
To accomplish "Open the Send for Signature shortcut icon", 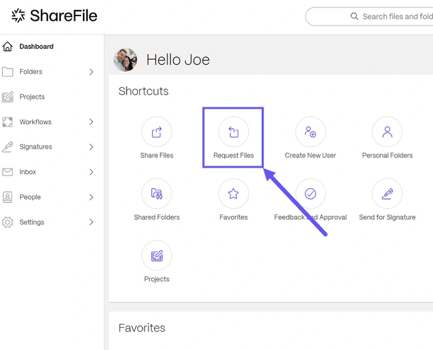I will 387,194.
